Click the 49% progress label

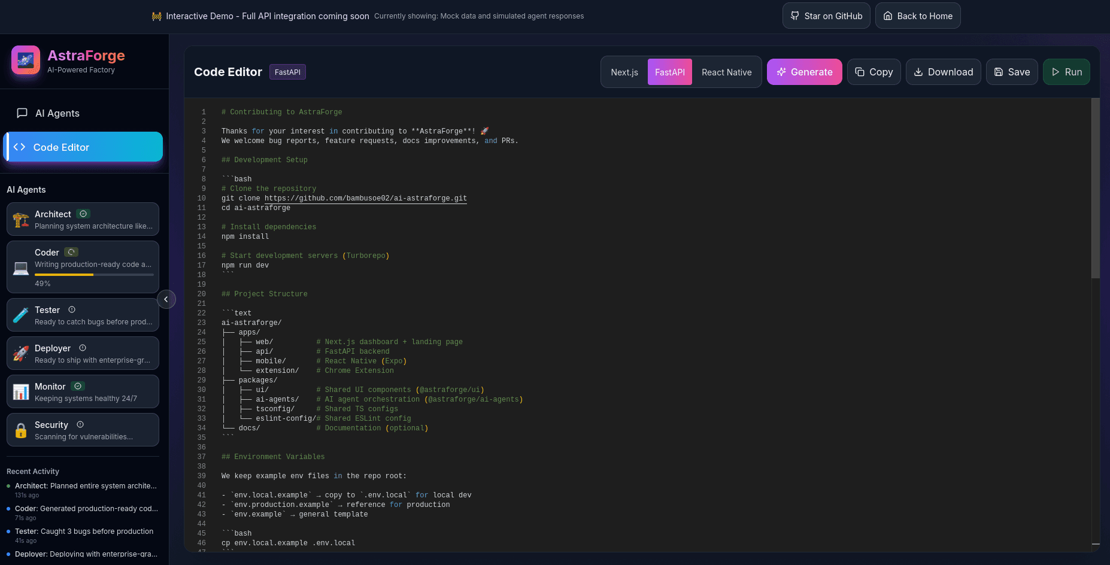43,284
